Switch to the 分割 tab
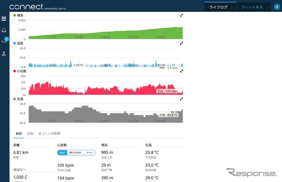 pyautogui.click(x=30, y=133)
